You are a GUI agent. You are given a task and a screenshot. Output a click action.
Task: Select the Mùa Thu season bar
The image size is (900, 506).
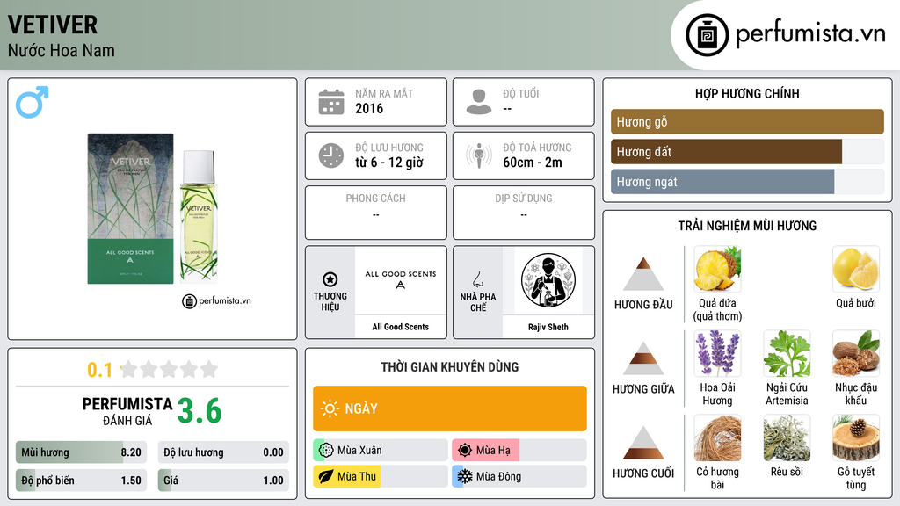(381, 476)
